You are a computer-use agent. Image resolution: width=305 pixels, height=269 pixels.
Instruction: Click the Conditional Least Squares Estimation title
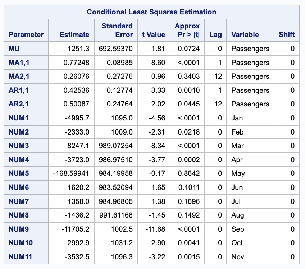pos(151,12)
